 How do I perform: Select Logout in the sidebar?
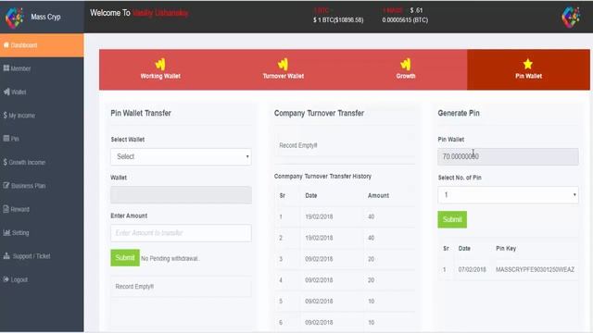click(x=42, y=279)
